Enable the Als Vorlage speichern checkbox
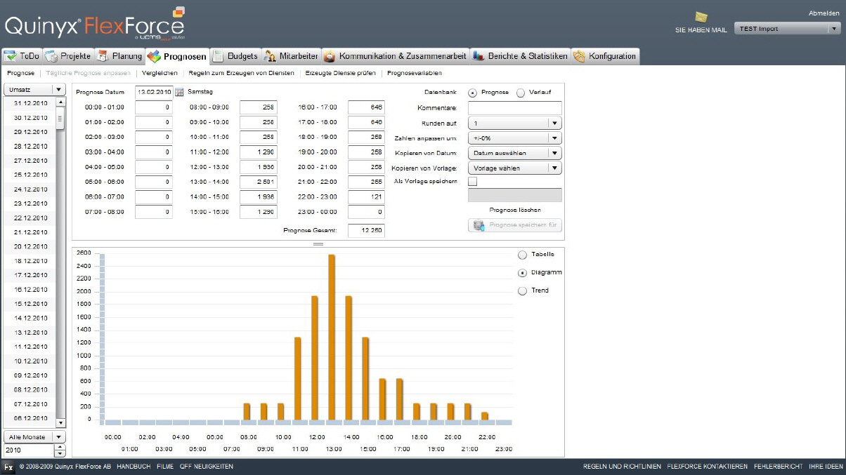 pos(472,181)
